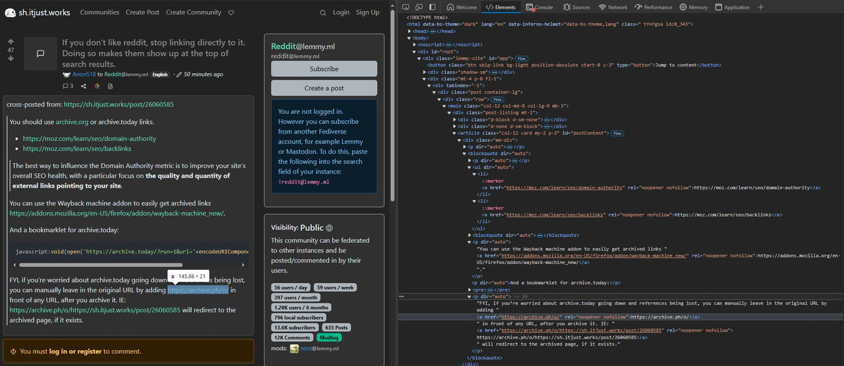Click the 12K Comments badge
The height and width of the screenshot is (366, 844).
(x=292, y=338)
